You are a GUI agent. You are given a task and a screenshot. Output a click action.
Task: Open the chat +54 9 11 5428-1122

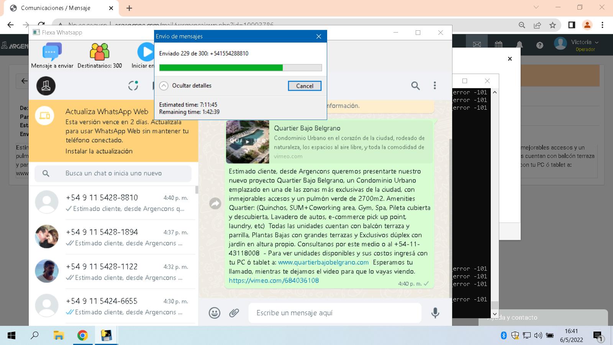pyautogui.click(x=113, y=272)
